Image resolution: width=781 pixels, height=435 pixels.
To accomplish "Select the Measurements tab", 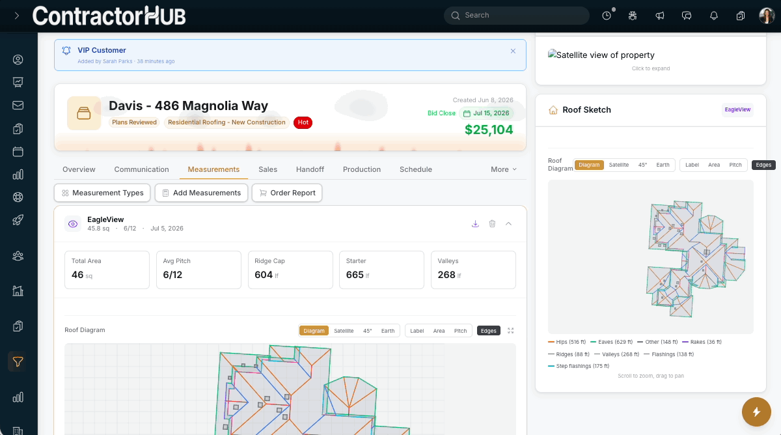I will pos(213,169).
